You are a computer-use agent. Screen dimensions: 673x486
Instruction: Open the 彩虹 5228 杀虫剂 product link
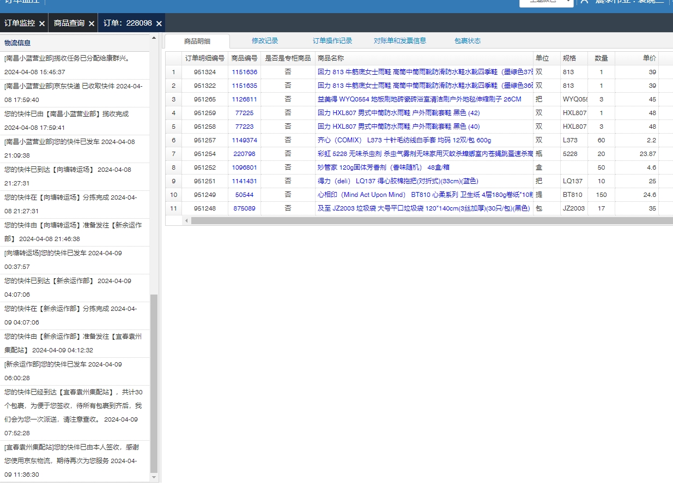click(425, 154)
